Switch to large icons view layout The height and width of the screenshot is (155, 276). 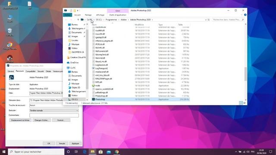(245, 103)
